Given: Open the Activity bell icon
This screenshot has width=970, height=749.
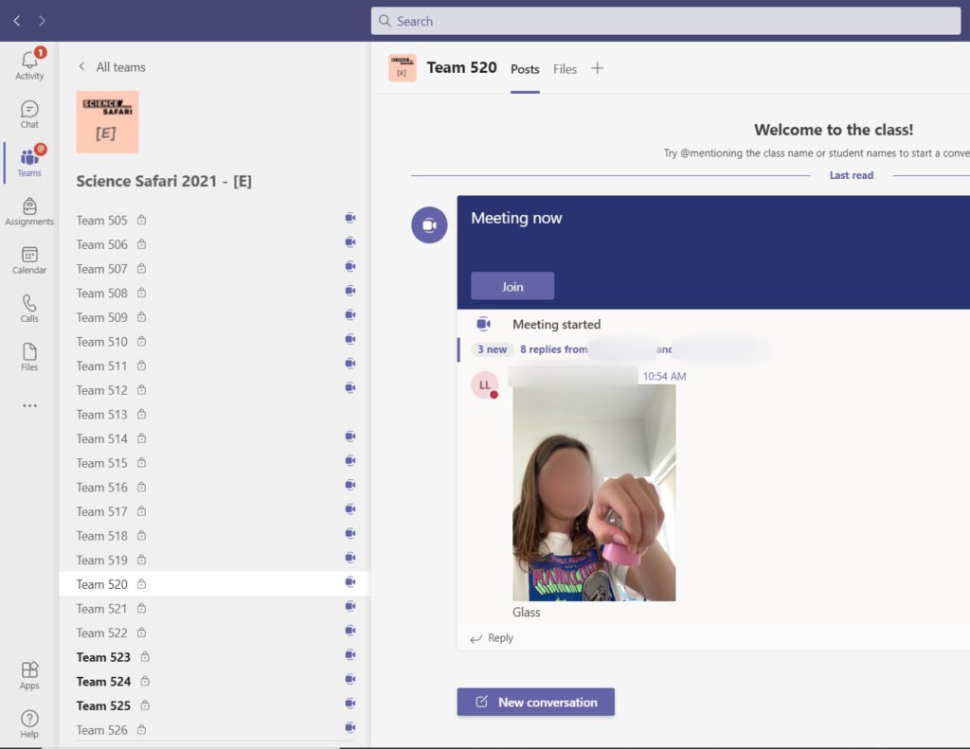Looking at the screenshot, I should pos(29,63).
